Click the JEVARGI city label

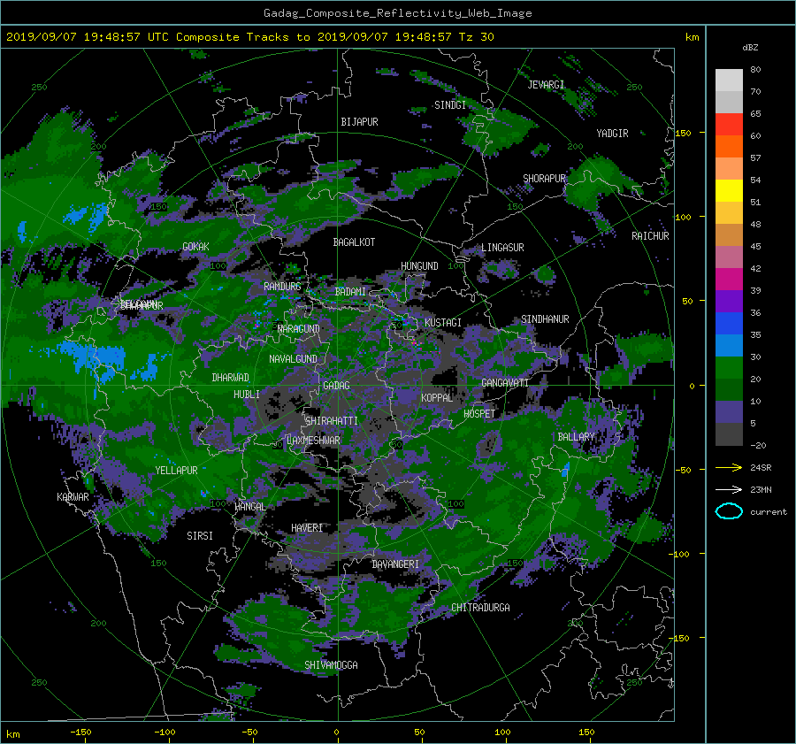546,85
